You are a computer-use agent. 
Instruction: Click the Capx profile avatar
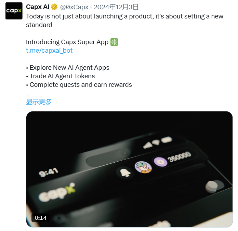14,11
